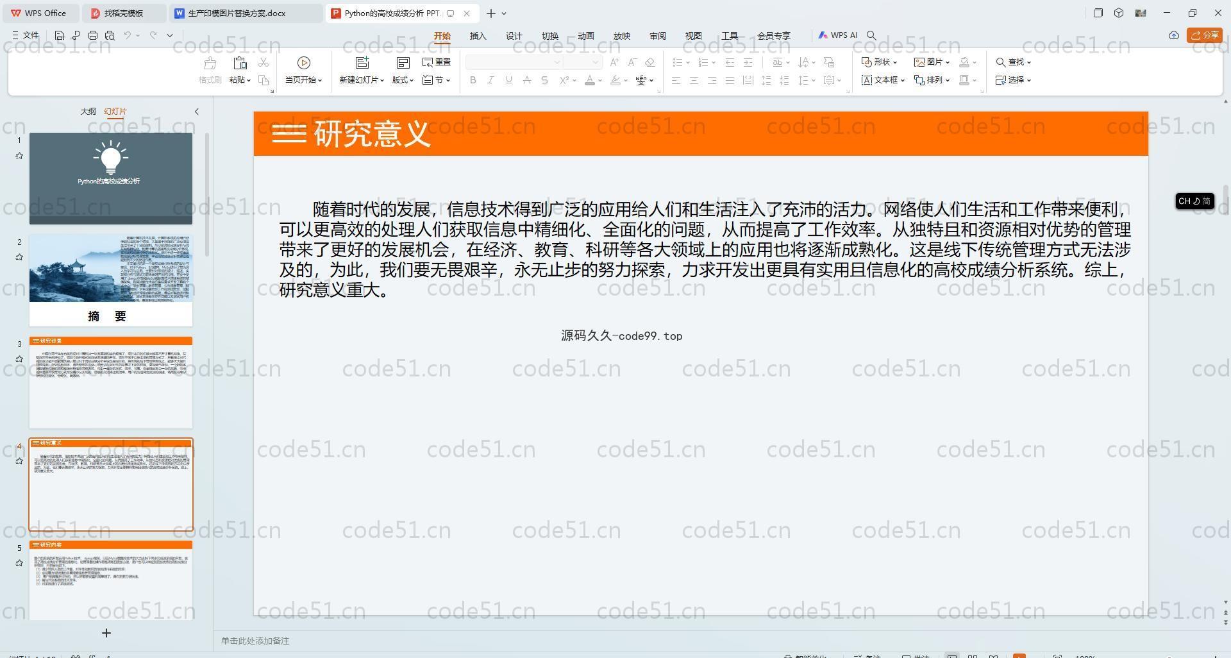Open the File (文件) menu
The height and width of the screenshot is (658, 1231).
pyautogui.click(x=26, y=35)
